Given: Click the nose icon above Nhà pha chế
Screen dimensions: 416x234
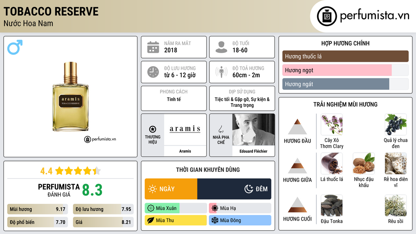Looking at the screenshot, I should click(221, 129).
